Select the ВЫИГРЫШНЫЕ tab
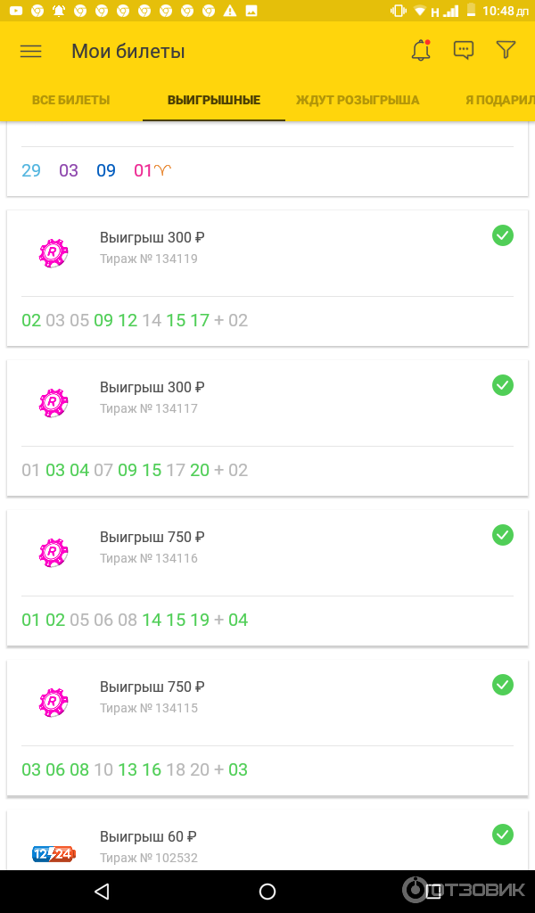The image size is (535, 913). tap(214, 100)
